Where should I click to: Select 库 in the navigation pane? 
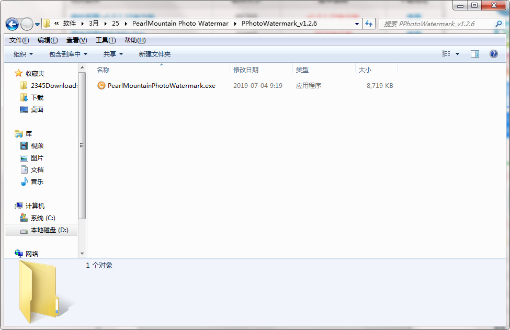coord(29,134)
